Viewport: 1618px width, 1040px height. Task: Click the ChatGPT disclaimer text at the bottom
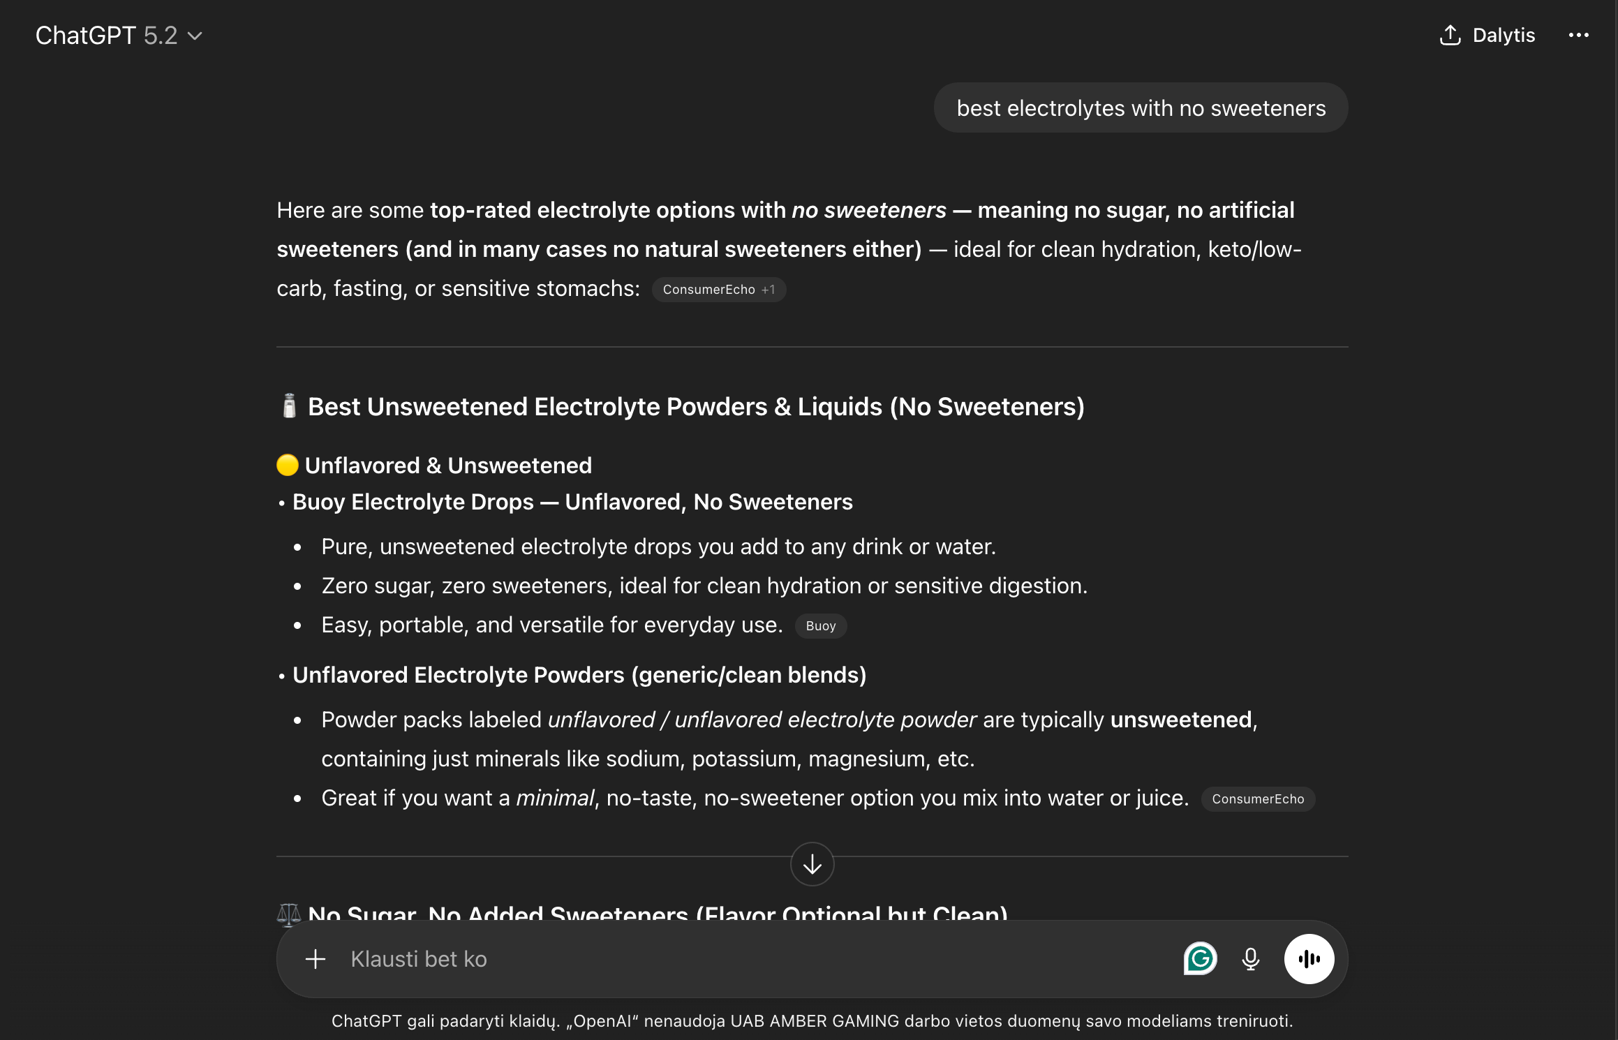pyautogui.click(x=812, y=1021)
